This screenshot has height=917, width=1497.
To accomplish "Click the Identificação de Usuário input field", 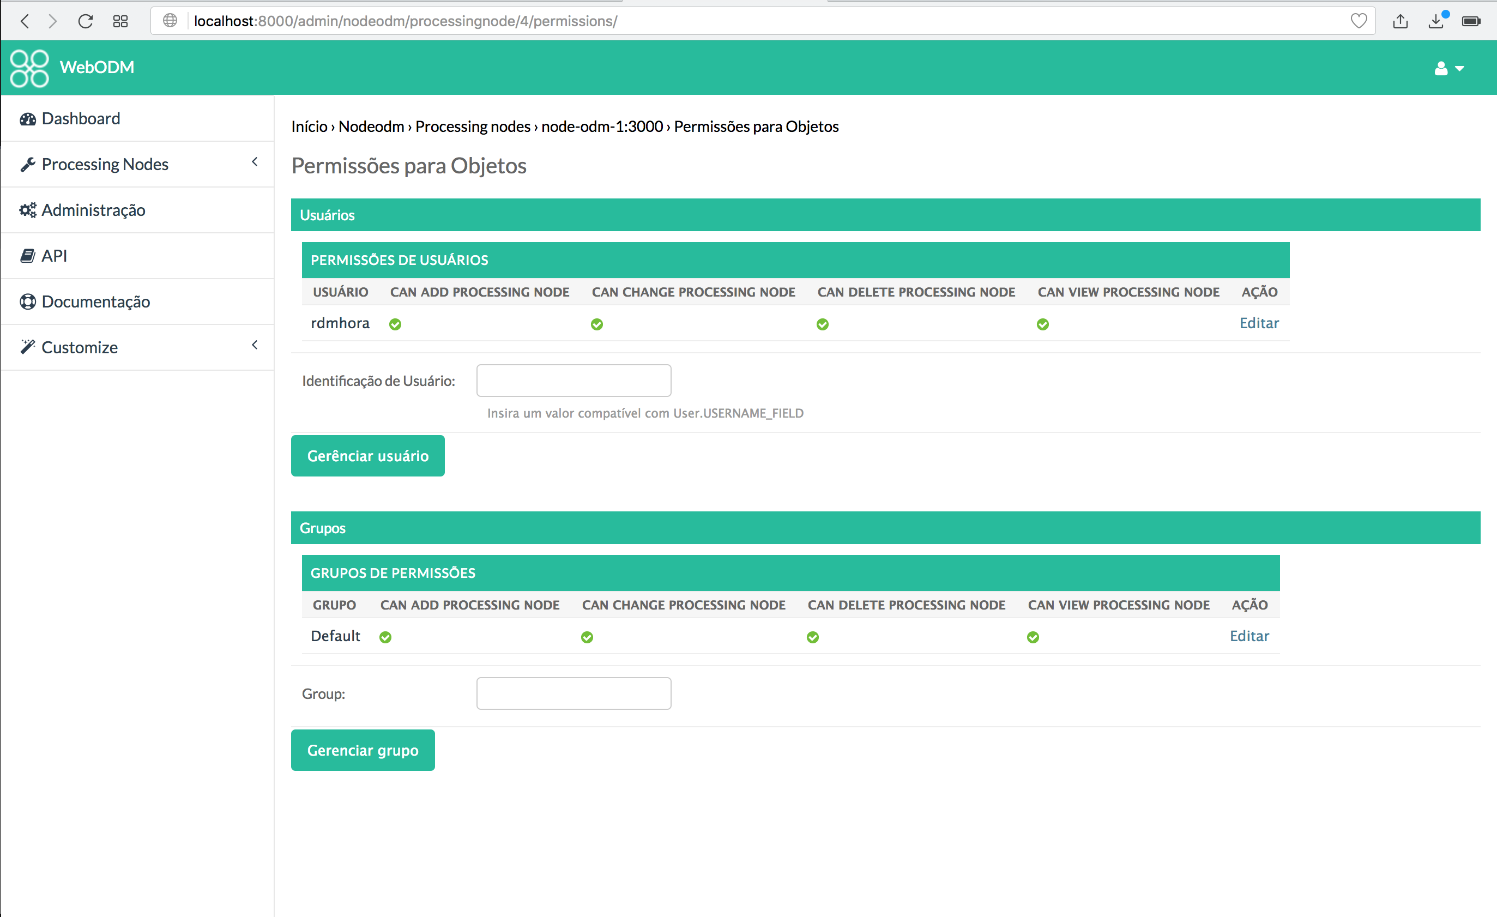I will tap(573, 380).
